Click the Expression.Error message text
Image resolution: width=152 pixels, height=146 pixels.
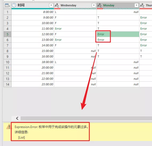(51, 127)
